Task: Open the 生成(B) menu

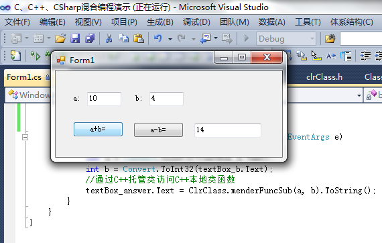Action: [x=160, y=22]
